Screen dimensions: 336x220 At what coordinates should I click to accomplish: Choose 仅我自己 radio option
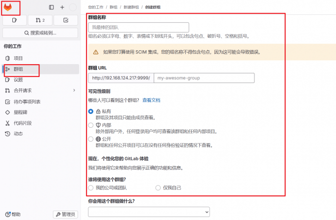coord(158,187)
